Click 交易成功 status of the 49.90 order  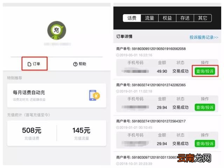pos(180,71)
